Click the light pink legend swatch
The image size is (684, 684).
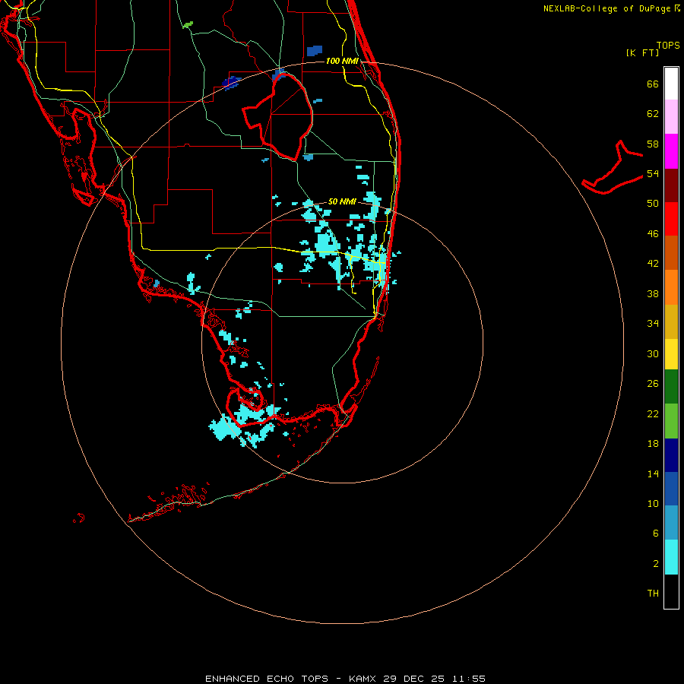671,116
